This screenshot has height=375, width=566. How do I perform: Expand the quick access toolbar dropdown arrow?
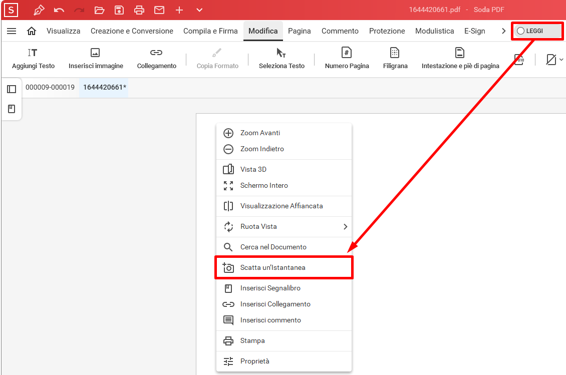click(x=199, y=10)
